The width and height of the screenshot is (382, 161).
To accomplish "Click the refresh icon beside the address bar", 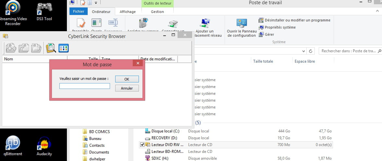I will pyautogui.click(x=310, y=51).
